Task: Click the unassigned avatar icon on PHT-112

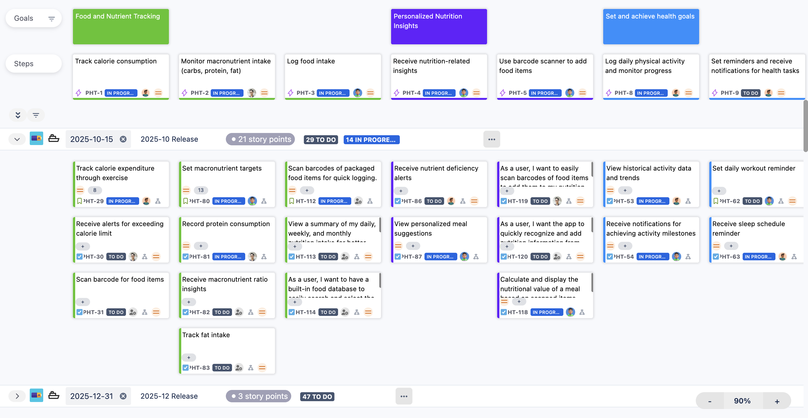Action: click(x=358, y=201)
